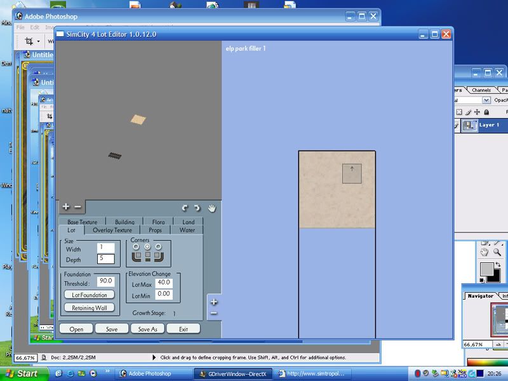Open the layer blend mode dropdown

pyautogui.click(x=486, y=100)
